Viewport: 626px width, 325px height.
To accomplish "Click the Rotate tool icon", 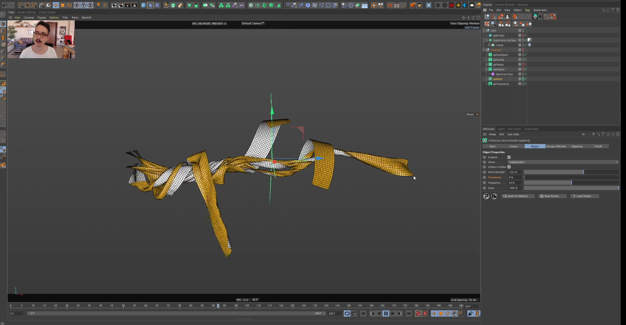I will click(x=69, y=5).
